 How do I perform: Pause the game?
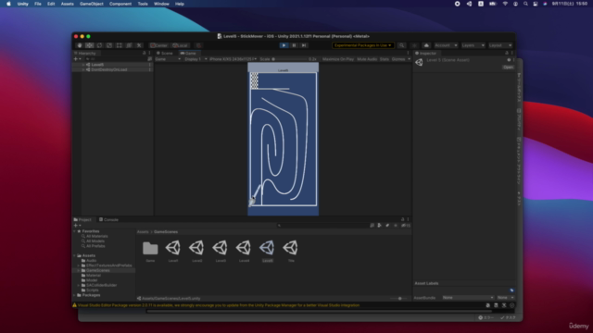click(294, 45)
